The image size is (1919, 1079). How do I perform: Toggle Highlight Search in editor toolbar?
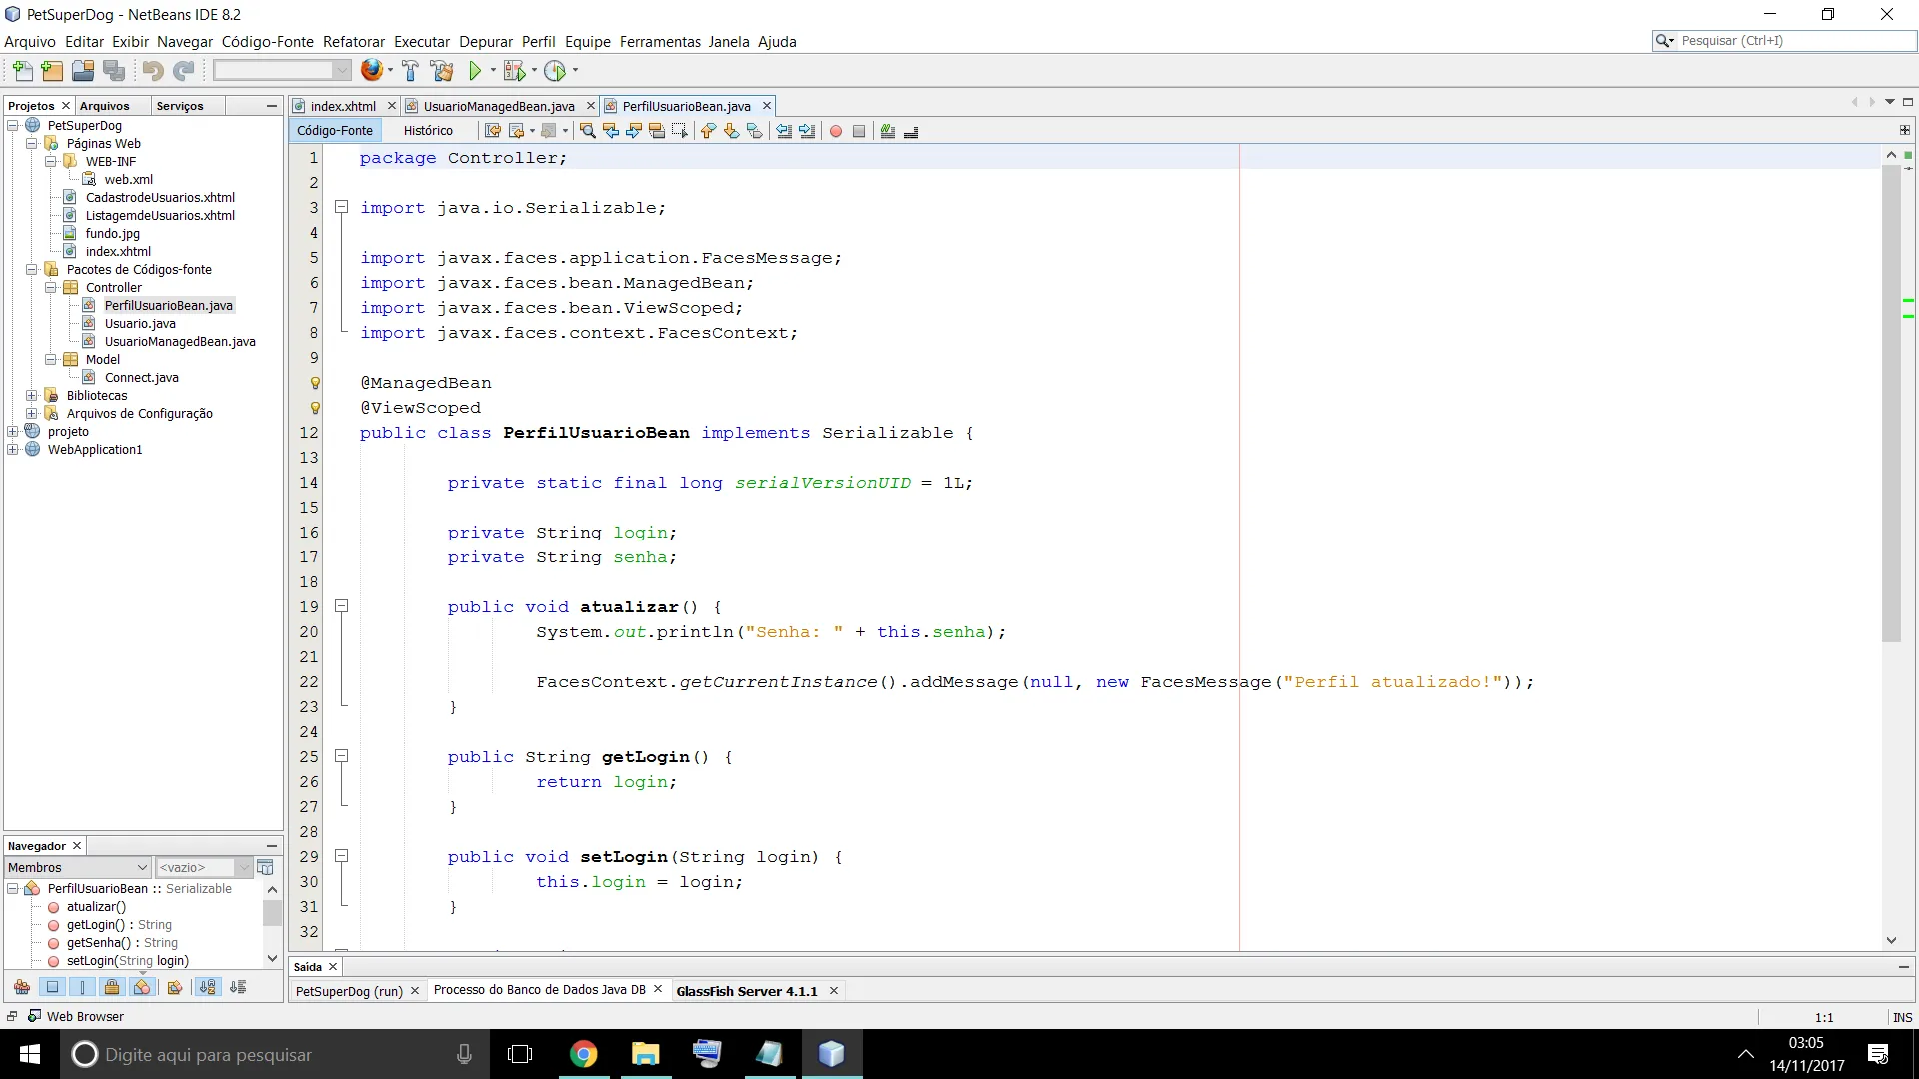coord(657,131)
